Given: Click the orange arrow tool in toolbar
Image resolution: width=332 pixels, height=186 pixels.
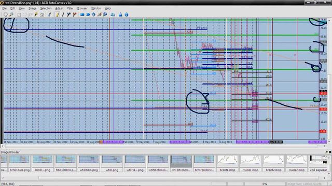Looking at the screenshot, I should pyautogui.click(x=99, y=14).
